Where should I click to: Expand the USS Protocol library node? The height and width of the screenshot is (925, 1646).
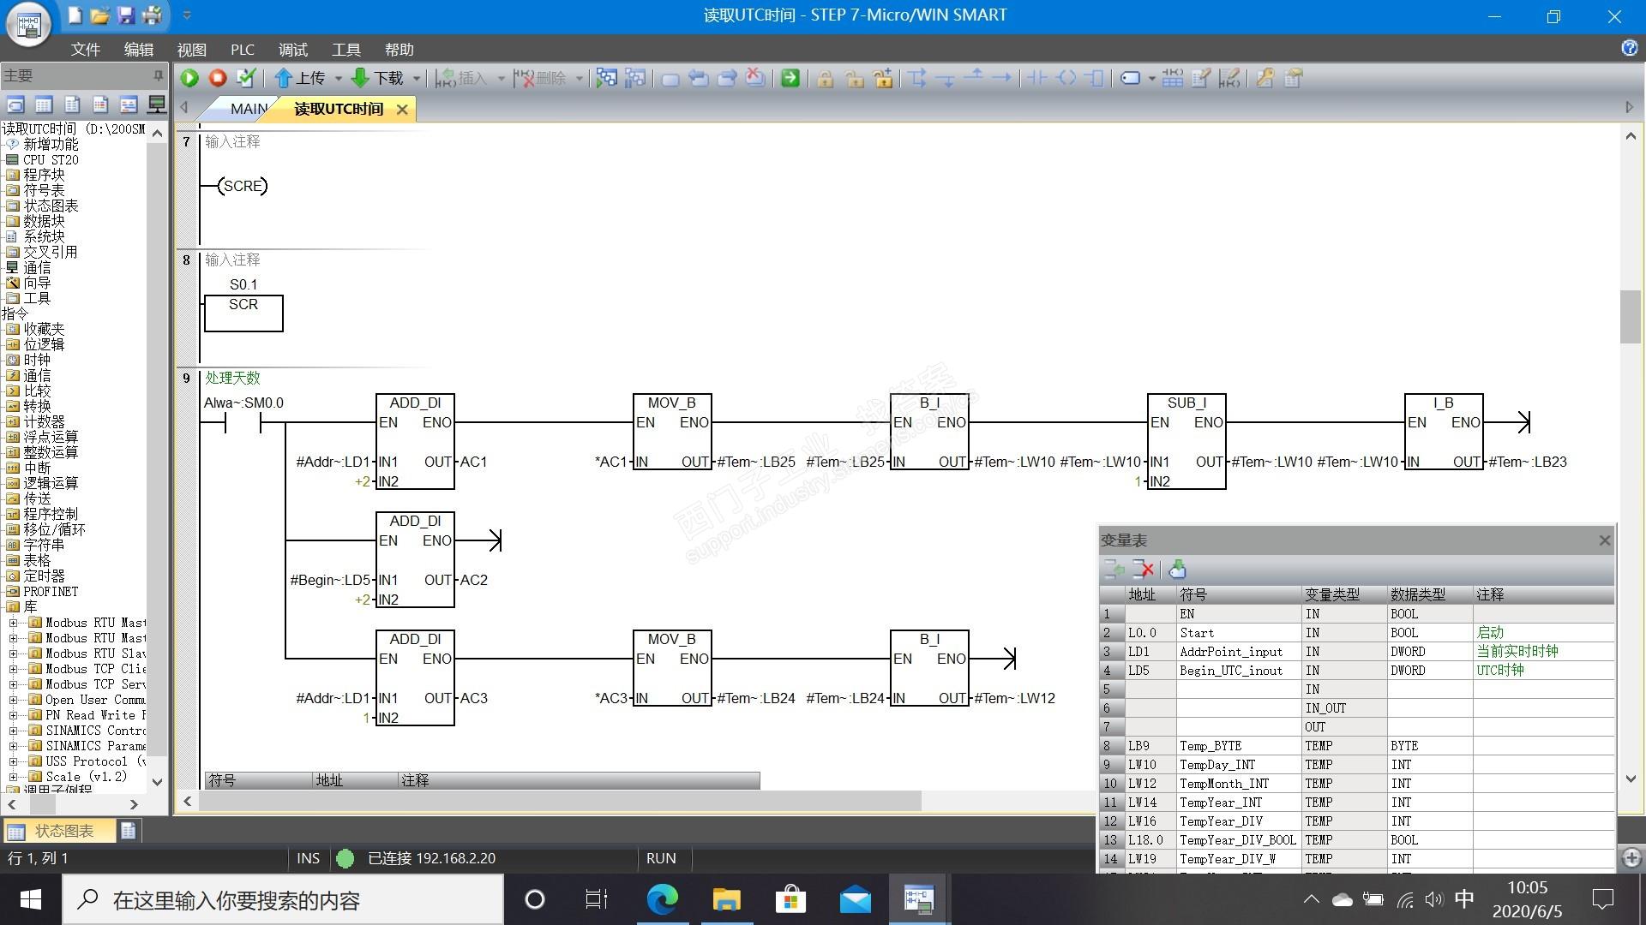click(13, 761)
